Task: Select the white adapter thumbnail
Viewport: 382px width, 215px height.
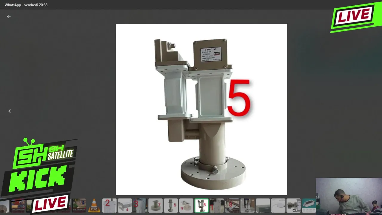Action: [278, 205]
